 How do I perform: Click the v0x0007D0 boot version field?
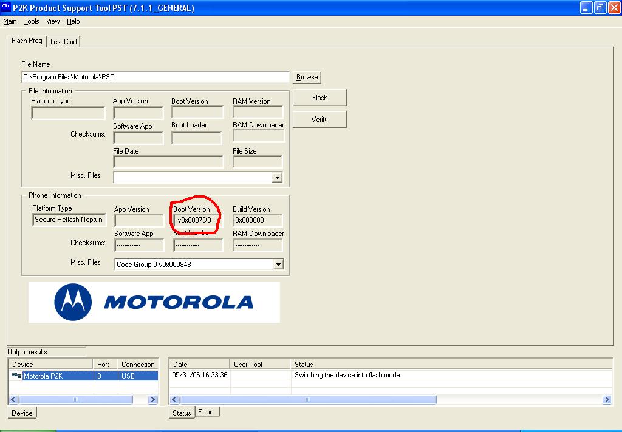point(198,220)
